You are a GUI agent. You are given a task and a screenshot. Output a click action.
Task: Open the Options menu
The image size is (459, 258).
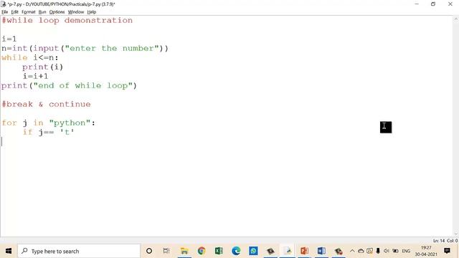[x=57, y=12]
